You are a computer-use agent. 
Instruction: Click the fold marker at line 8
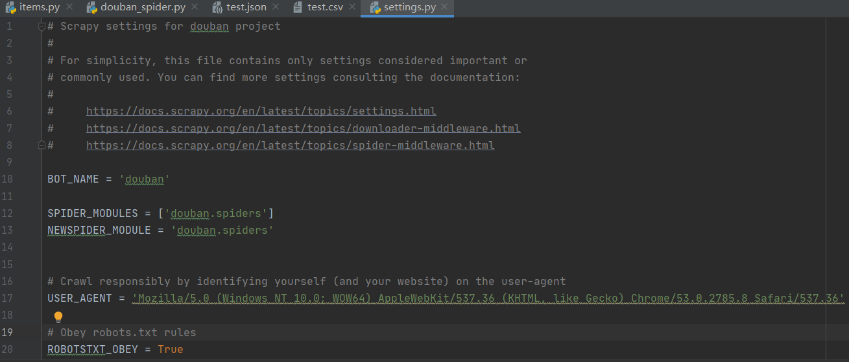[x=42, y=145]
